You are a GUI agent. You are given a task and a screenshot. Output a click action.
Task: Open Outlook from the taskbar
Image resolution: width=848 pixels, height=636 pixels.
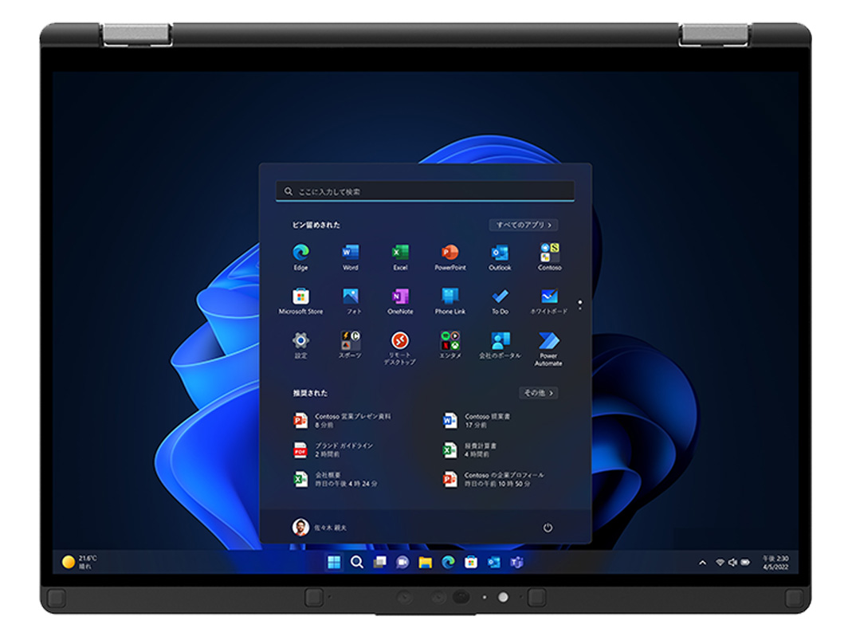point(494,563)
